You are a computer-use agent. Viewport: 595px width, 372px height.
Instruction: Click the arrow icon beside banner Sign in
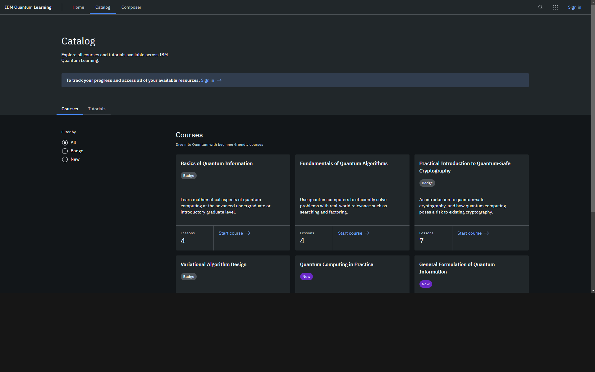click(219, 80)
